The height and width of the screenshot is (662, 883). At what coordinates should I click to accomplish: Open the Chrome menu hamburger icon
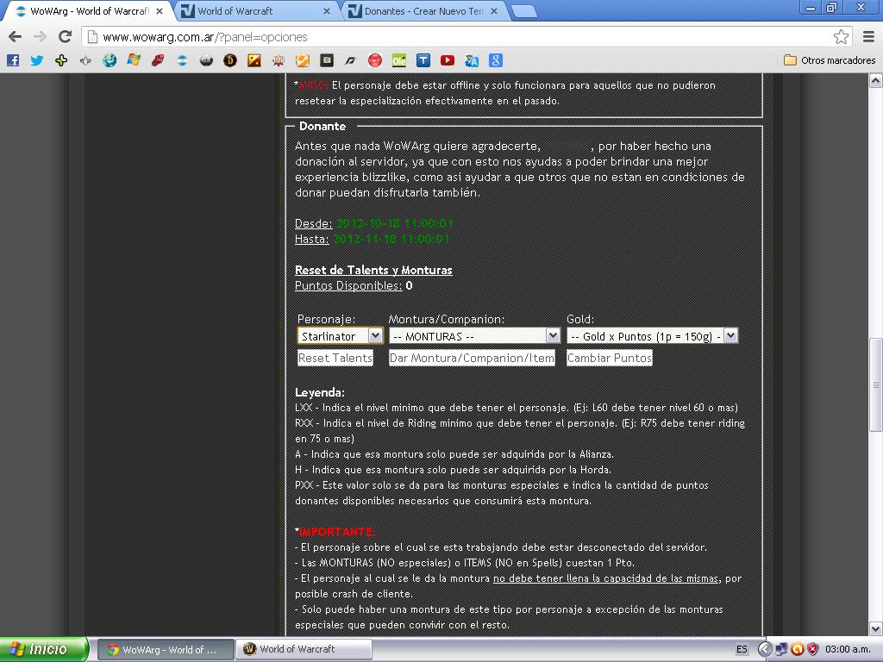[x=868, y=36]
